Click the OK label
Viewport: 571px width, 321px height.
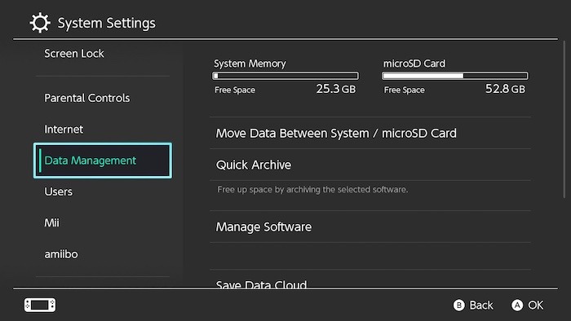click(x=536, y=305)
